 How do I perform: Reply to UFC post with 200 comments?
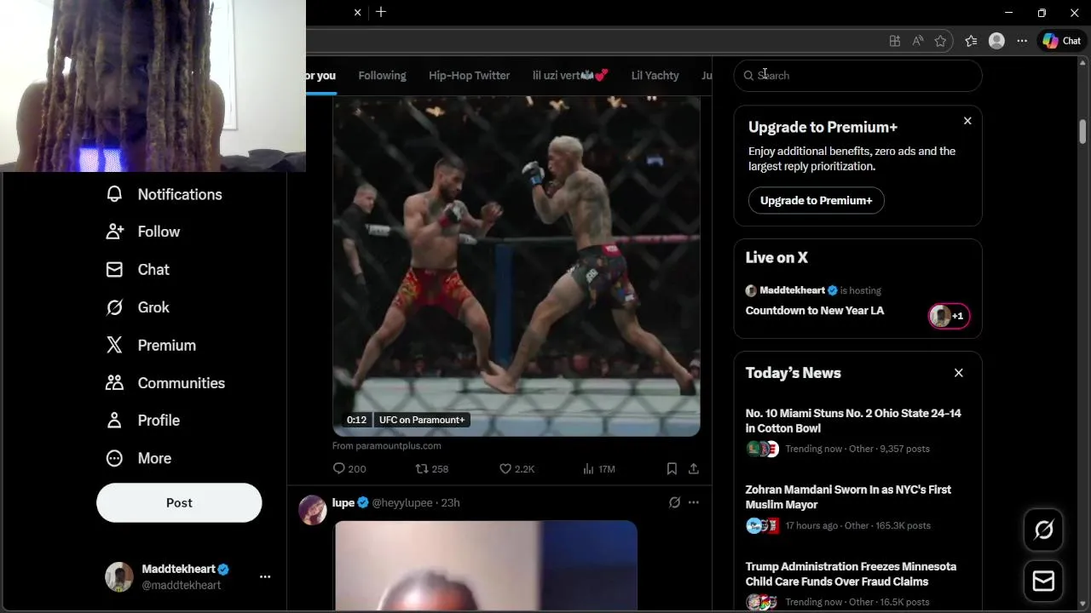(349, 468)
